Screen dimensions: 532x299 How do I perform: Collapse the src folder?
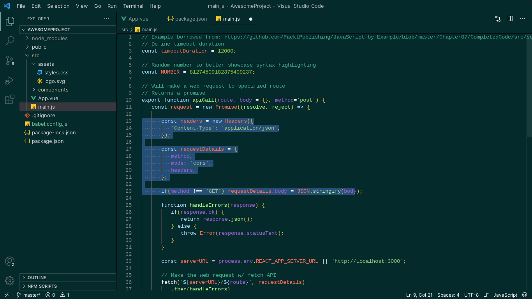tap(35, 55)
